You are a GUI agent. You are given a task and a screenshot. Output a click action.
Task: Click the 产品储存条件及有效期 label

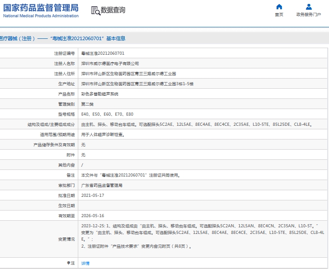[54, 145]
